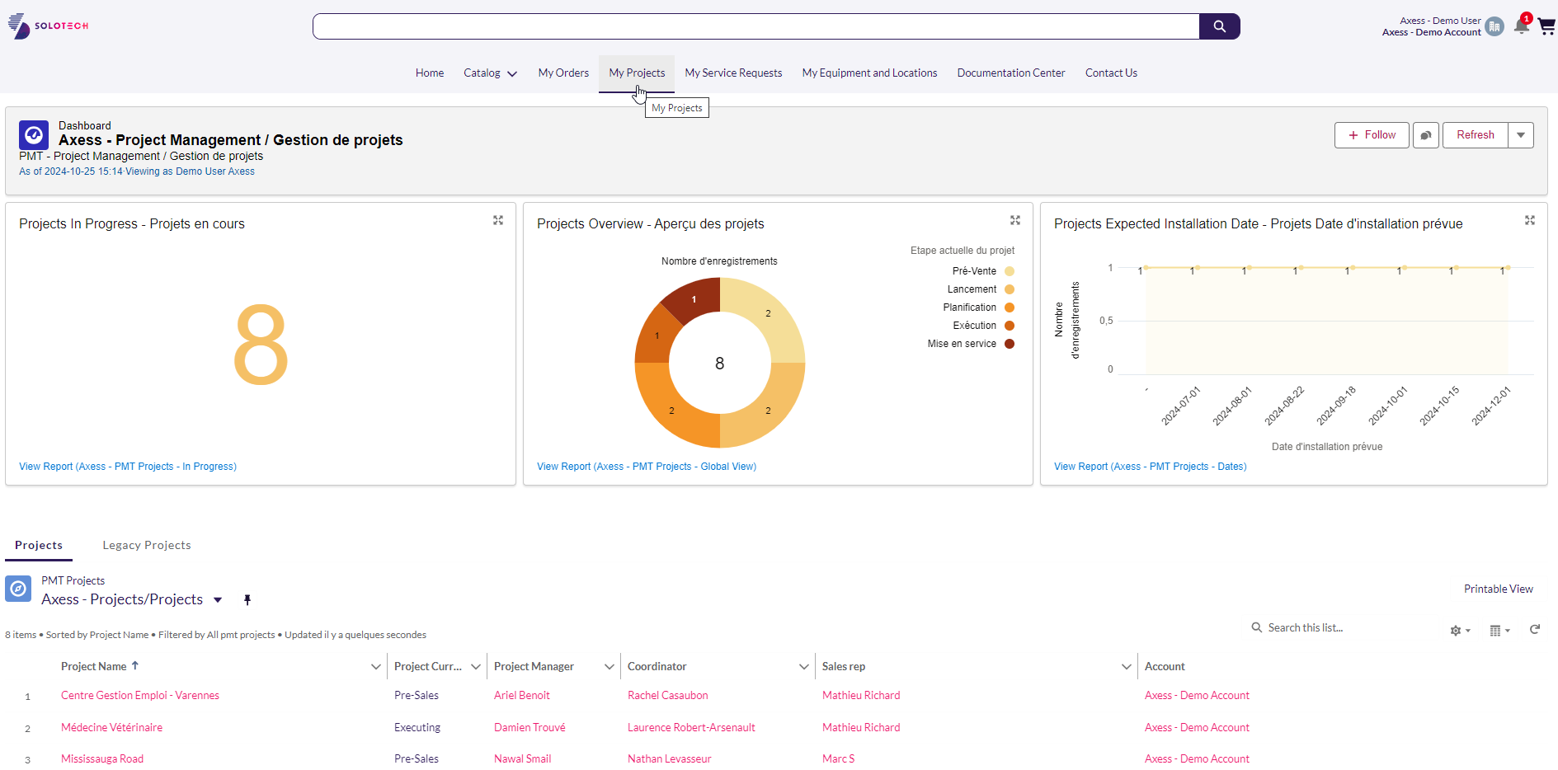Viewport: 1558px width, 770px height.
Task: Open Project Current Stage column menu
Action: tap(476, 666)
